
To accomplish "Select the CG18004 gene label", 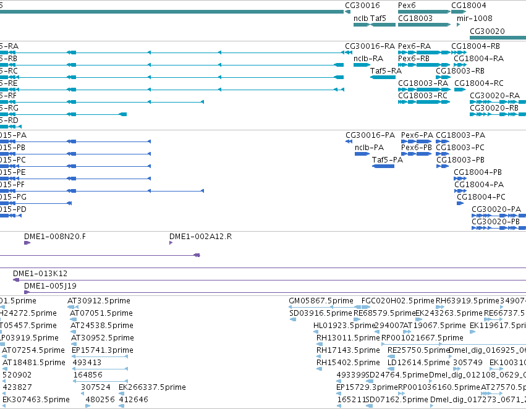I will [469, 6].
